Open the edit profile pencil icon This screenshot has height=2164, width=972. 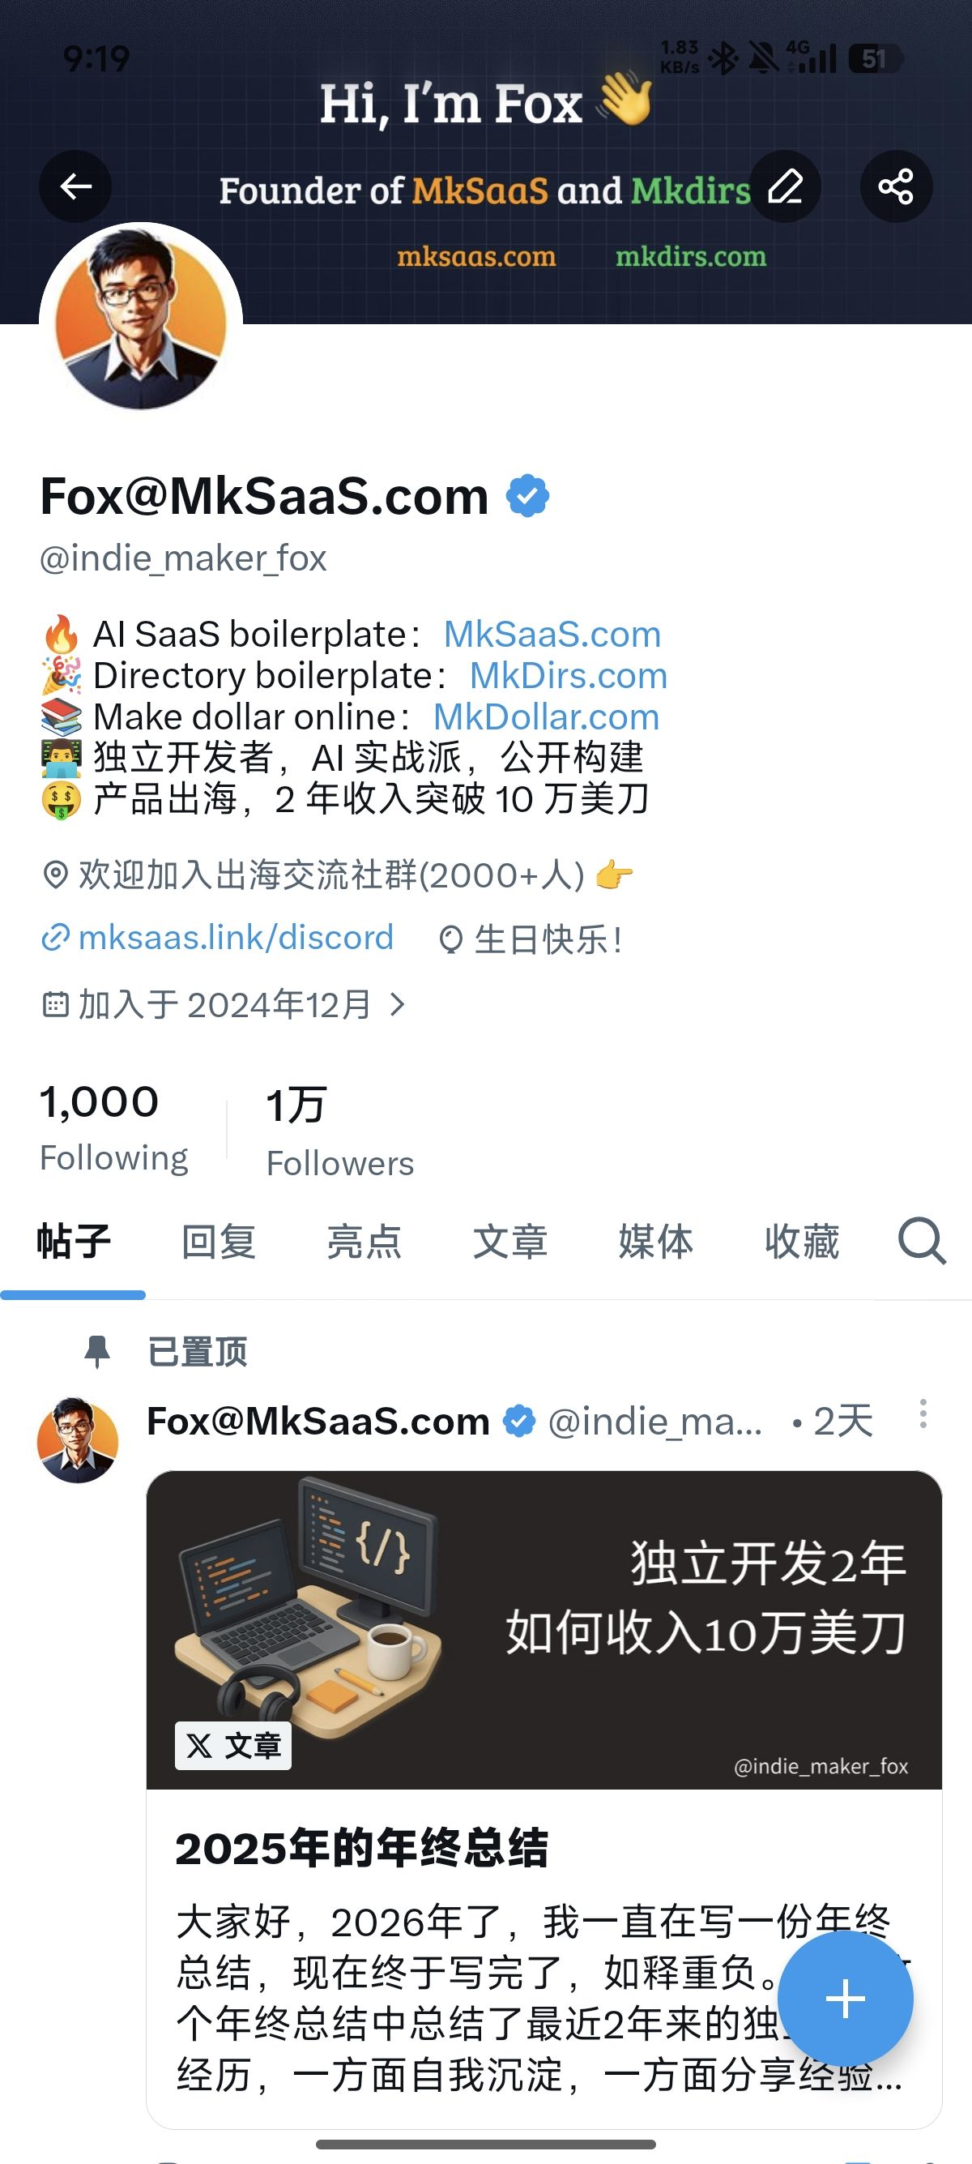click(785, 186)
